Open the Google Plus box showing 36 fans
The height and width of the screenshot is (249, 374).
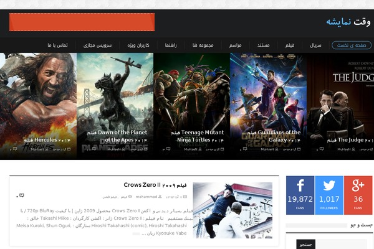tap(358, 195)
